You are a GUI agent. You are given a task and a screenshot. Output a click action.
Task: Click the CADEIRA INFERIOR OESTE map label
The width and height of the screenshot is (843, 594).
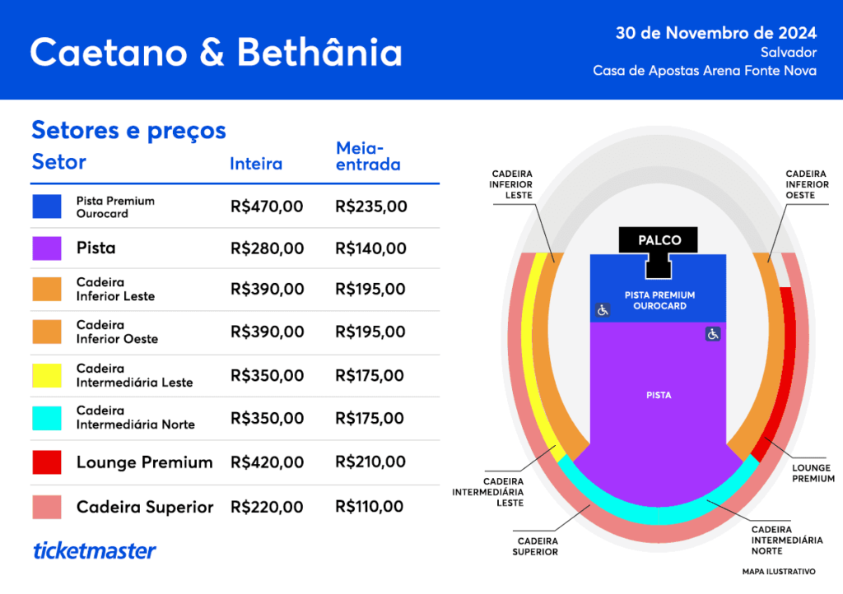(807, 184)
